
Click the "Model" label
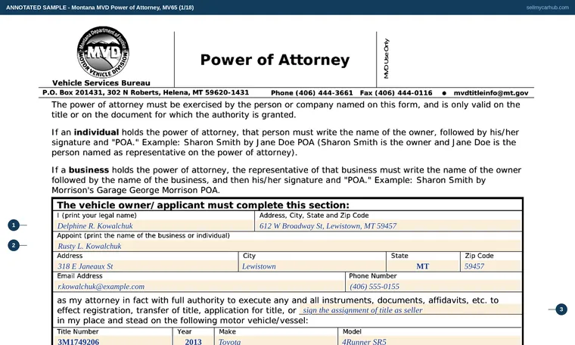(x=352, y=331)
